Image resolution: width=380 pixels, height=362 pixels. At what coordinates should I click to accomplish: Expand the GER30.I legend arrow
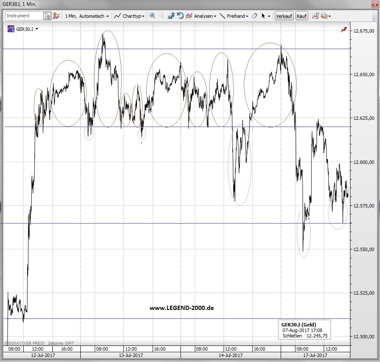click(x=37, y=29)
